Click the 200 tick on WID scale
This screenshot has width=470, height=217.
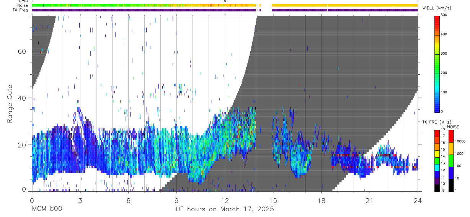coord(444,73)
